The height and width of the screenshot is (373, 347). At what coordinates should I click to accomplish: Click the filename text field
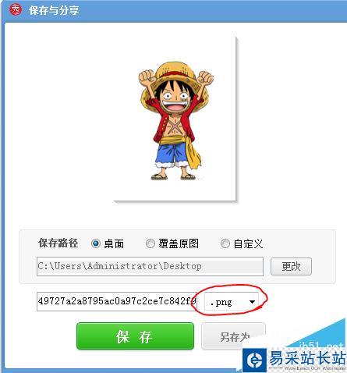(117, 301)
